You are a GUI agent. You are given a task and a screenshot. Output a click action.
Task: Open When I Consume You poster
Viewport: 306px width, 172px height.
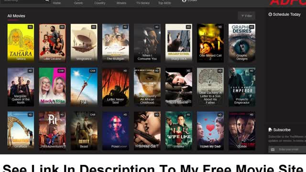point(147,43)
